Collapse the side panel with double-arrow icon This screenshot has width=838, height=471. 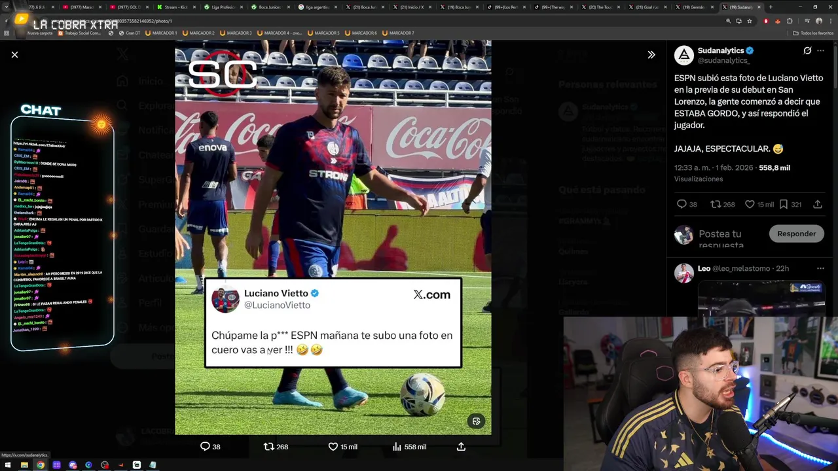pyautogui.click(x=651, y=55)
